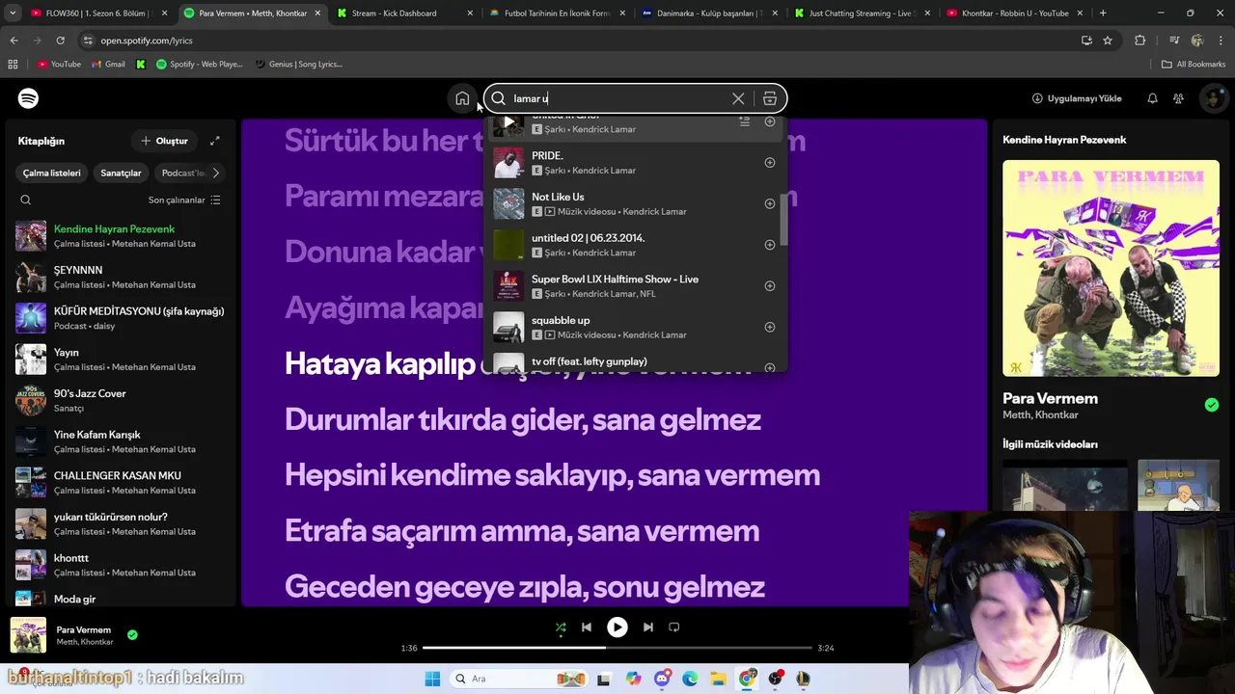Open the Windows Start menu
This screenshot has width=1235, height=694.
[432, 679]
